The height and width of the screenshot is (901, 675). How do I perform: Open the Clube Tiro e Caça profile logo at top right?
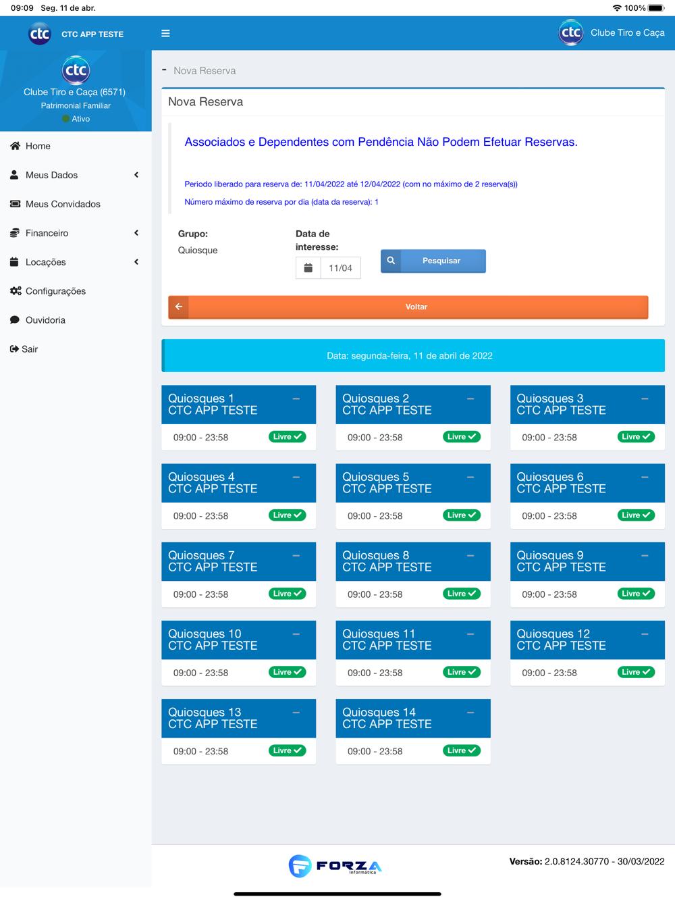[571, 32]
